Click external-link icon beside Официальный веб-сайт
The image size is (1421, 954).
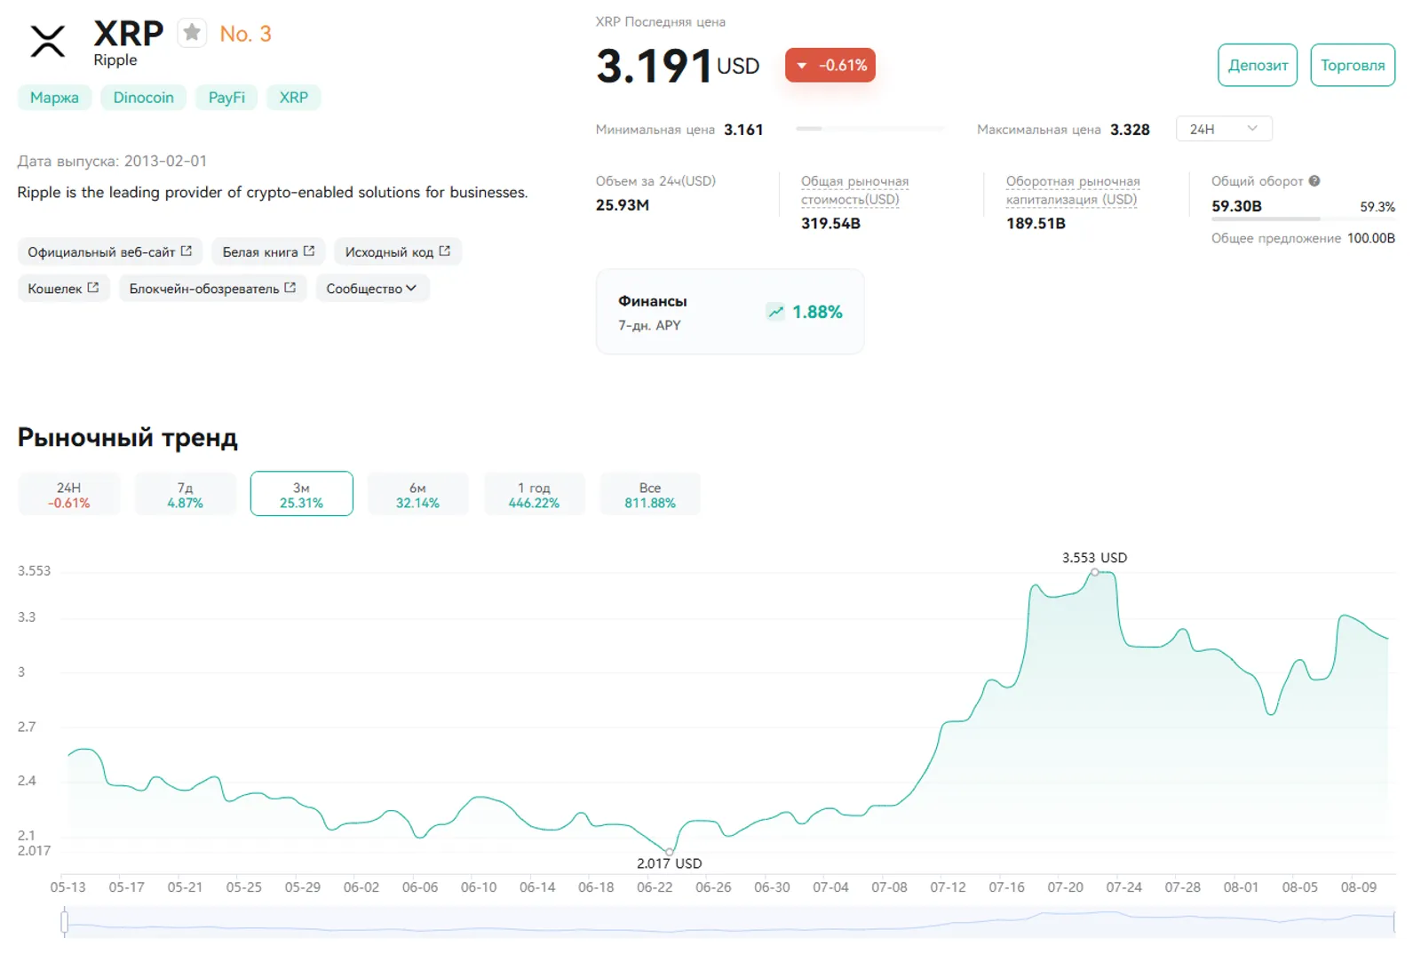tap(187, 251)
